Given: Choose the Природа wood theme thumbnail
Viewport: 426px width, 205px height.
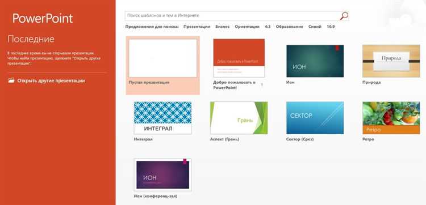Looking at the screenshot, I should click(x=391, y=61).
